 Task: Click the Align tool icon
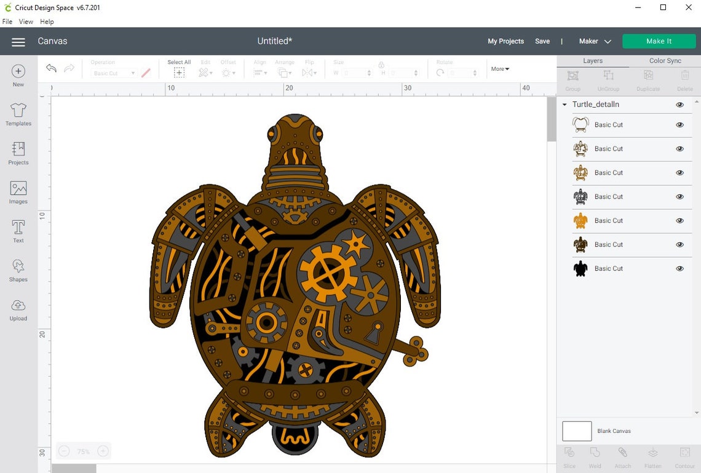[259, 73]
